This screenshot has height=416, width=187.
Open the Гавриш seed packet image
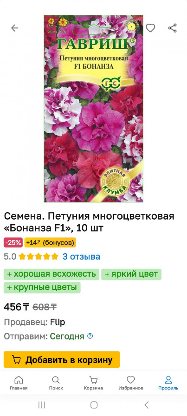coord(93,109)
